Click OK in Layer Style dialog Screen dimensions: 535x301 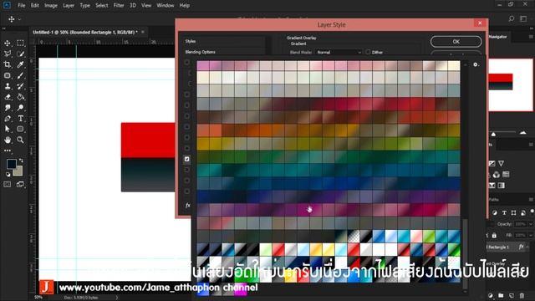[456, 42]
